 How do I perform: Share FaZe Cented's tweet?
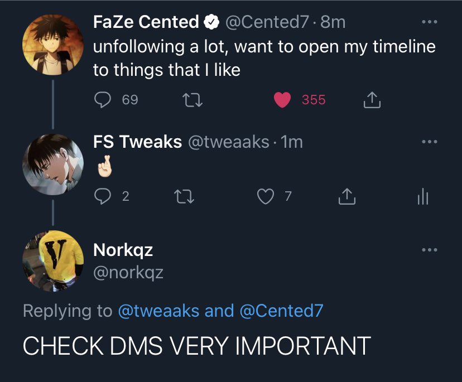pos(372,100)
